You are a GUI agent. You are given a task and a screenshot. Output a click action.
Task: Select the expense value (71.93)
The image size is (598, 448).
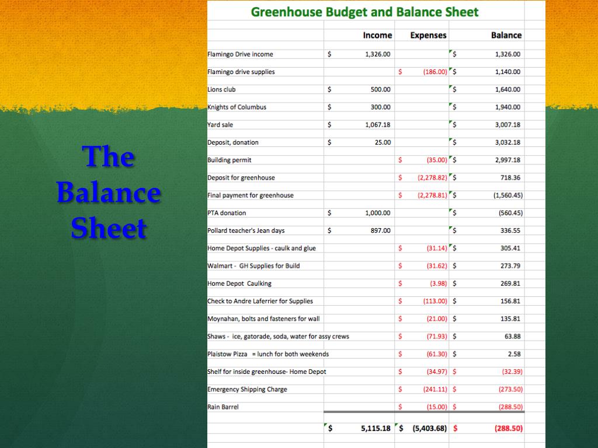pos(437,337)
